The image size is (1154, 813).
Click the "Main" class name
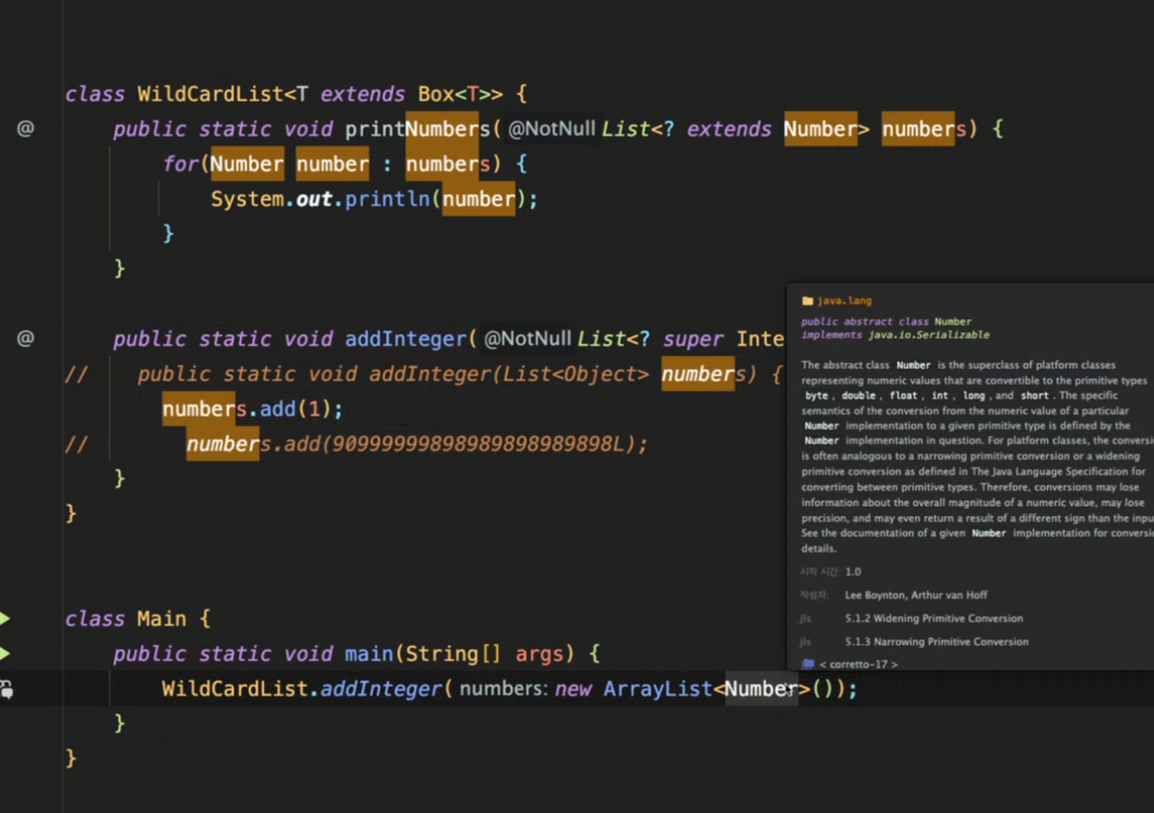click(x=161, y=618)
